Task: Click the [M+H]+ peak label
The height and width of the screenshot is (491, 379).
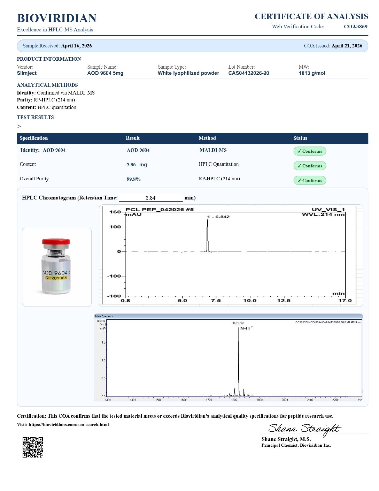Action: 246,328
